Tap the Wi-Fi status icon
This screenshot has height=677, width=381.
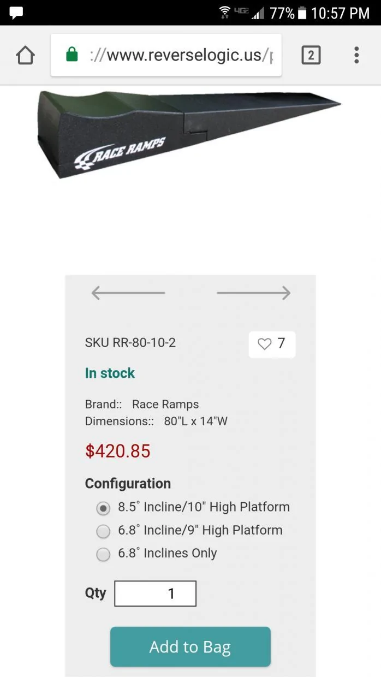pyautogui.click(x=224, y=12)
